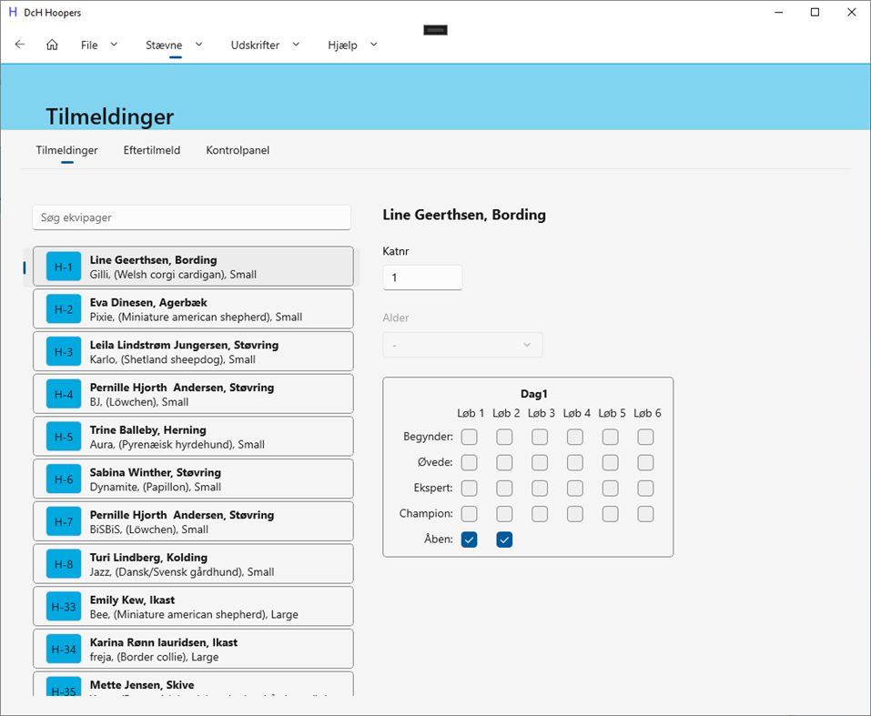Check Champion for Løb 6

point(645,514)
